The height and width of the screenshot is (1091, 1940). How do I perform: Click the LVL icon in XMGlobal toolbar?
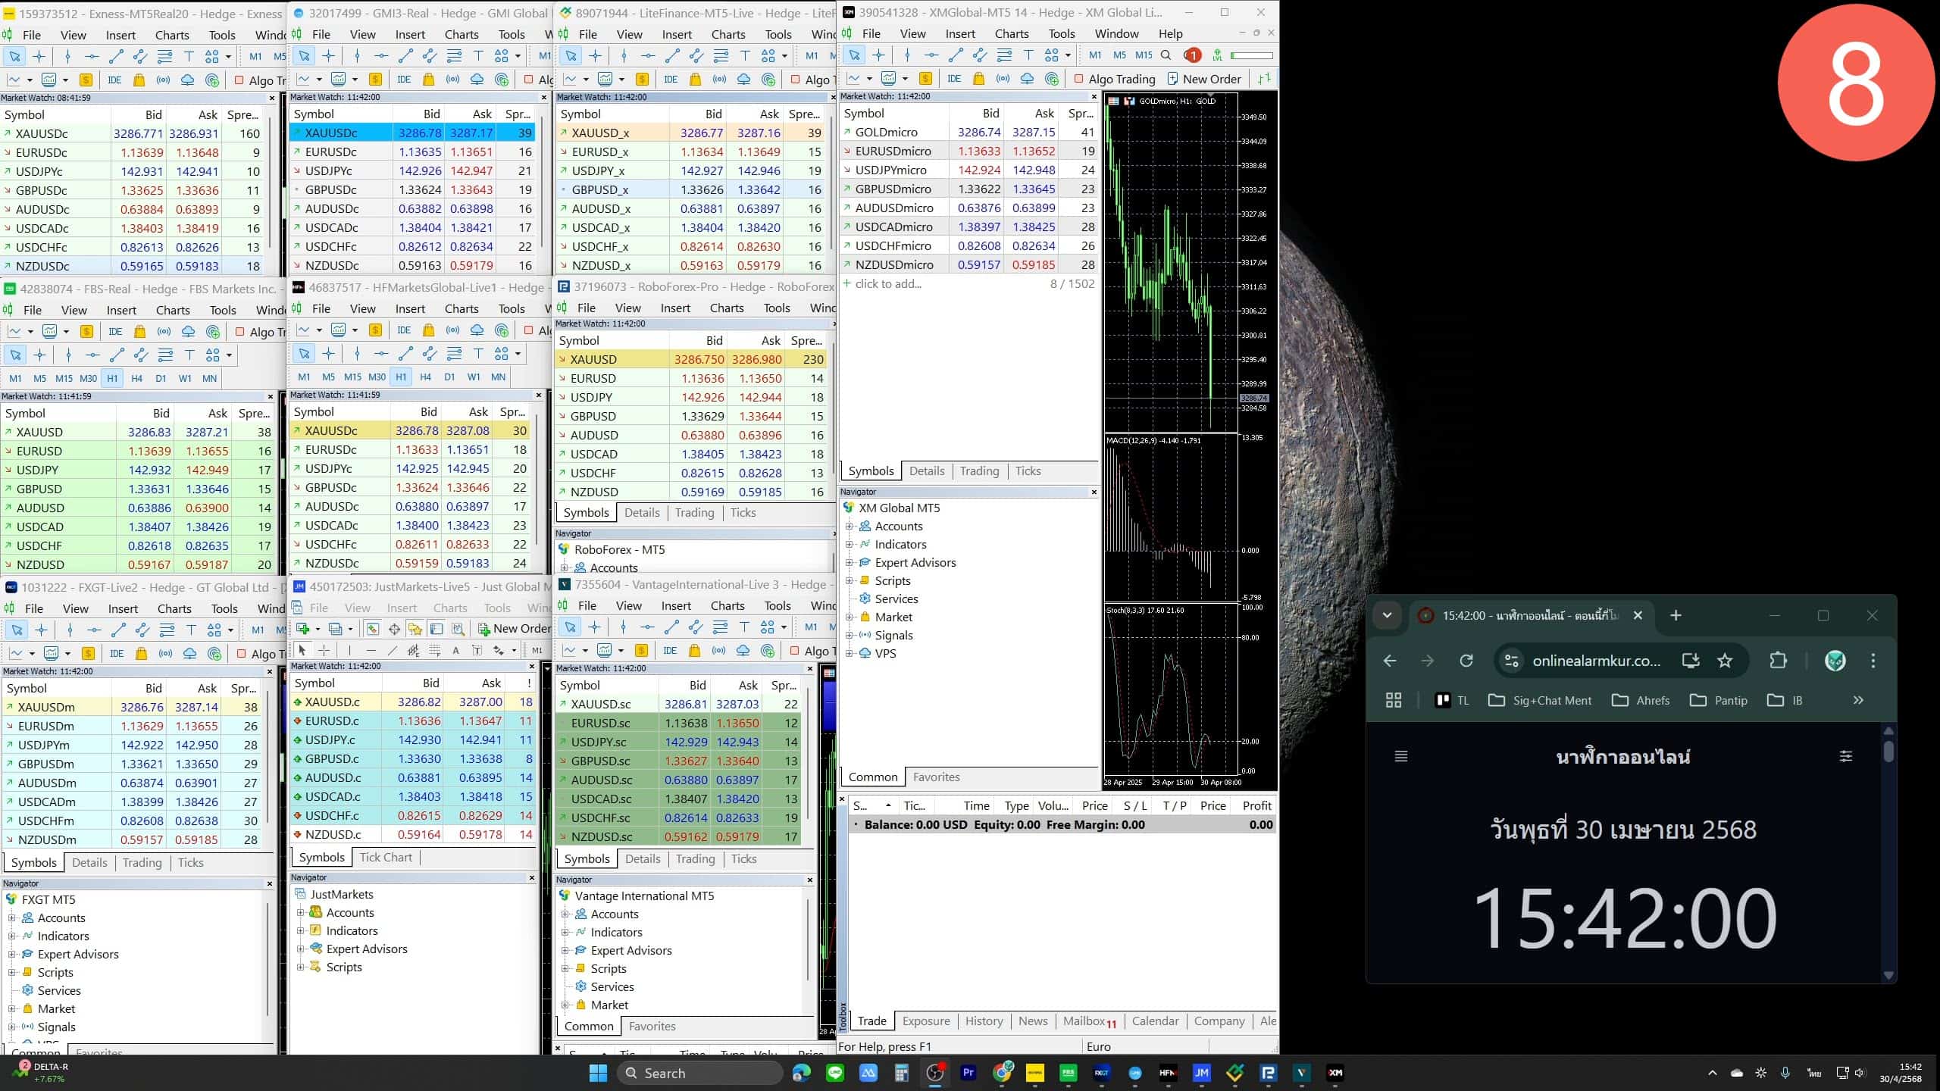click(x=1217, y=55)
